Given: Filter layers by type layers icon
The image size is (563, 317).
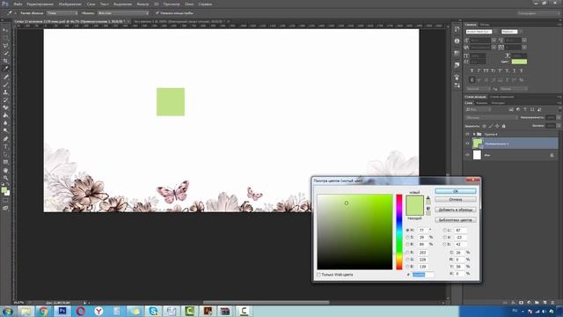Looking at the screenshot, I should 525,109.
